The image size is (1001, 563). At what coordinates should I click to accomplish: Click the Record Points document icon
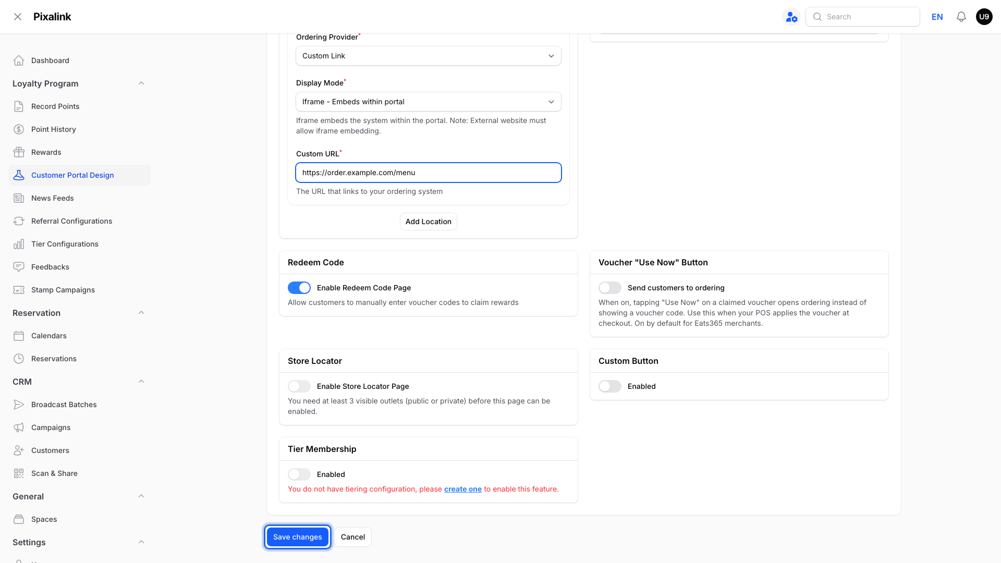pos(19,106)
